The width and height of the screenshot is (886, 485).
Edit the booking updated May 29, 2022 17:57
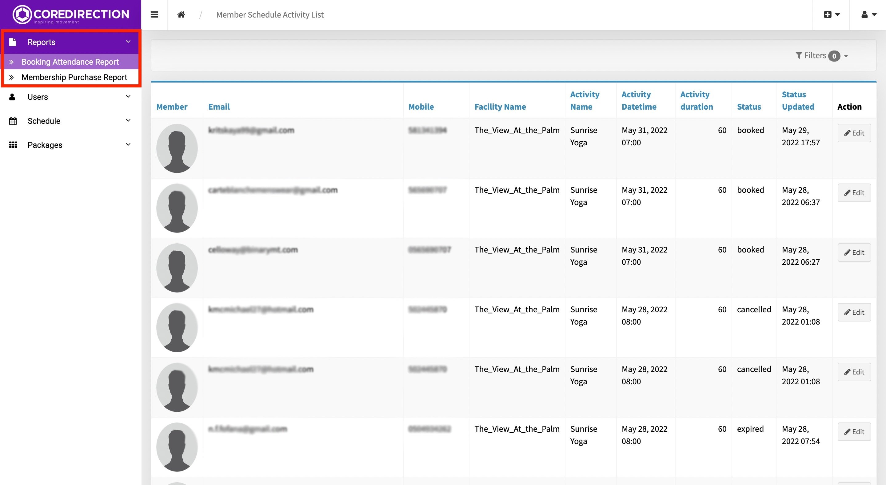pyautogui.click(x=854, y=133)
